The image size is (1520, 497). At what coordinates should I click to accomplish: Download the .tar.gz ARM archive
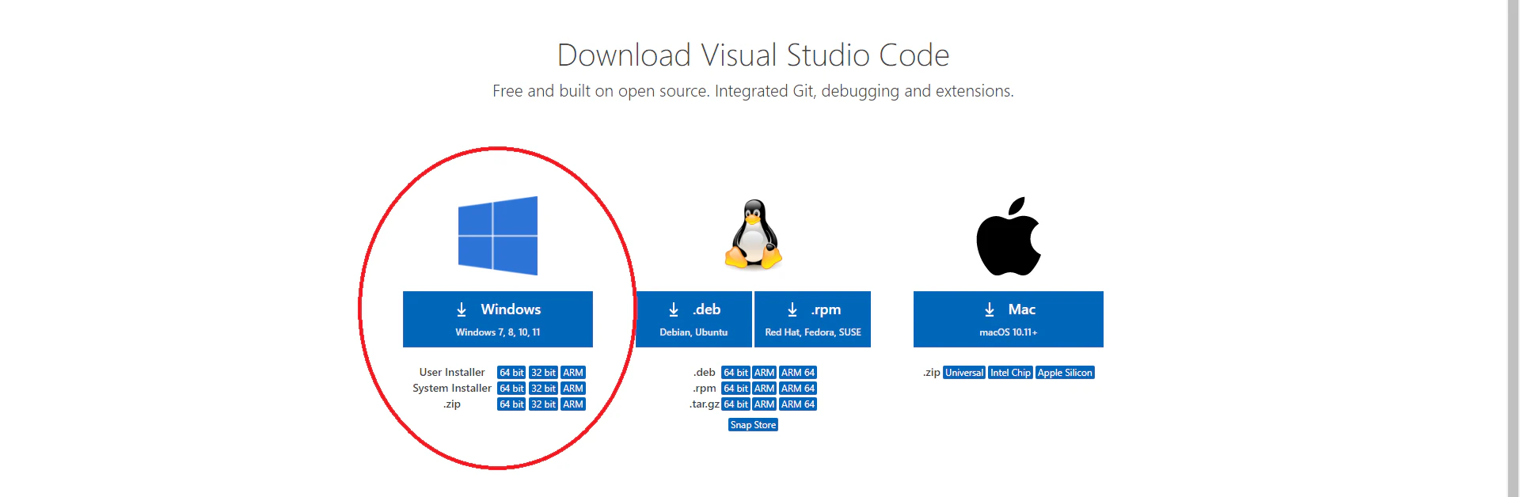[764, 404]
